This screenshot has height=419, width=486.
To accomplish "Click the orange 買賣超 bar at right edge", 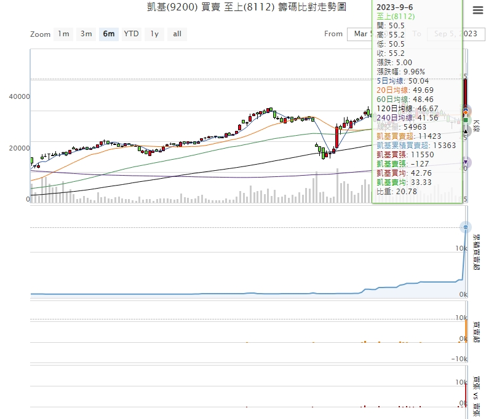I will pyautogui.click(x=466, y=329).
